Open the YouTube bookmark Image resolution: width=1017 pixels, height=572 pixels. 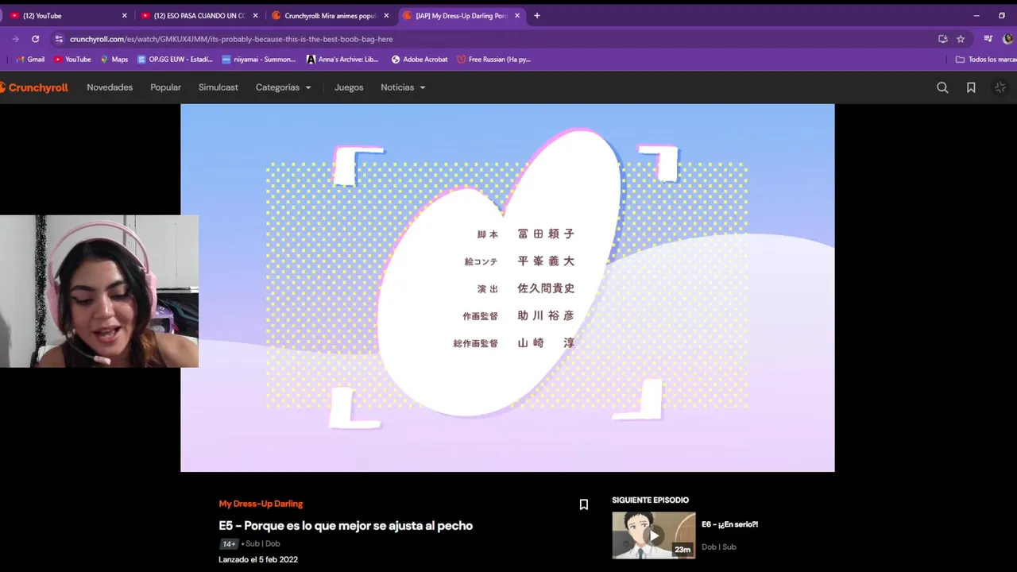[72, 59]
